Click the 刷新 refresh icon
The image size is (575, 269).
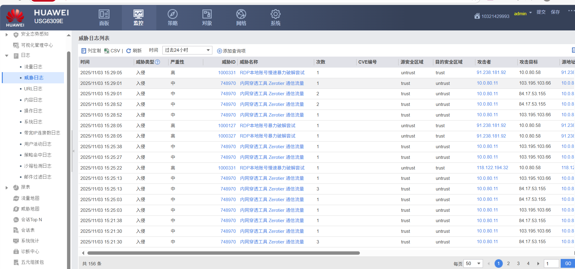(129, 51)
